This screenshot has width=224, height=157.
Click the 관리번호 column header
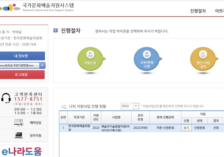[x=140, y=117]
